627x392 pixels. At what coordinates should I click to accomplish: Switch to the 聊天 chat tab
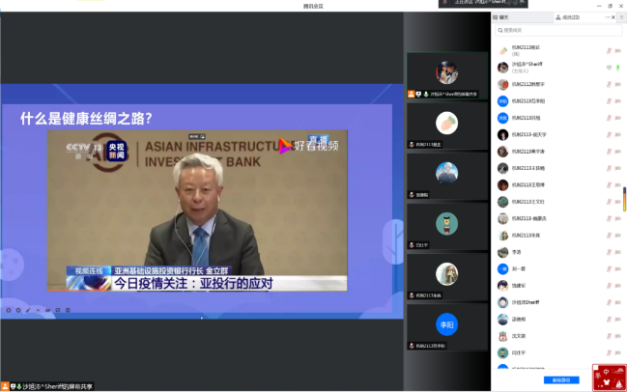point(505,17)
